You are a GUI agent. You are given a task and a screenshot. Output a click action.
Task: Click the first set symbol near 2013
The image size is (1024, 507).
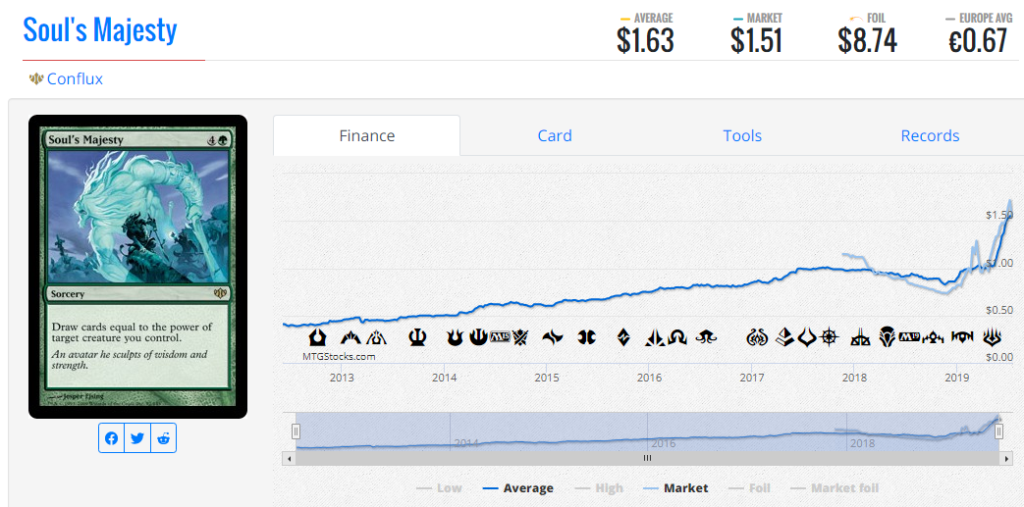point(318,337)
